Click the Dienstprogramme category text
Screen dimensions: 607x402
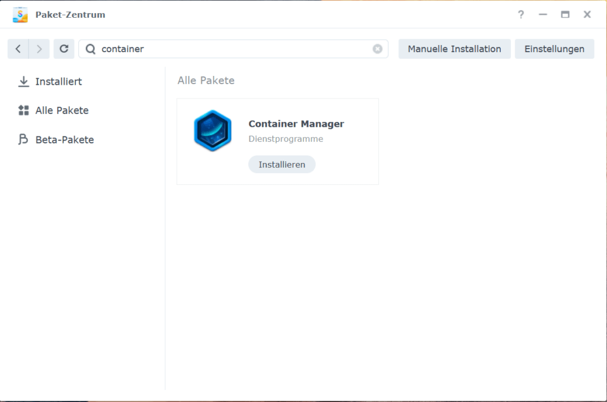[286, 139]
